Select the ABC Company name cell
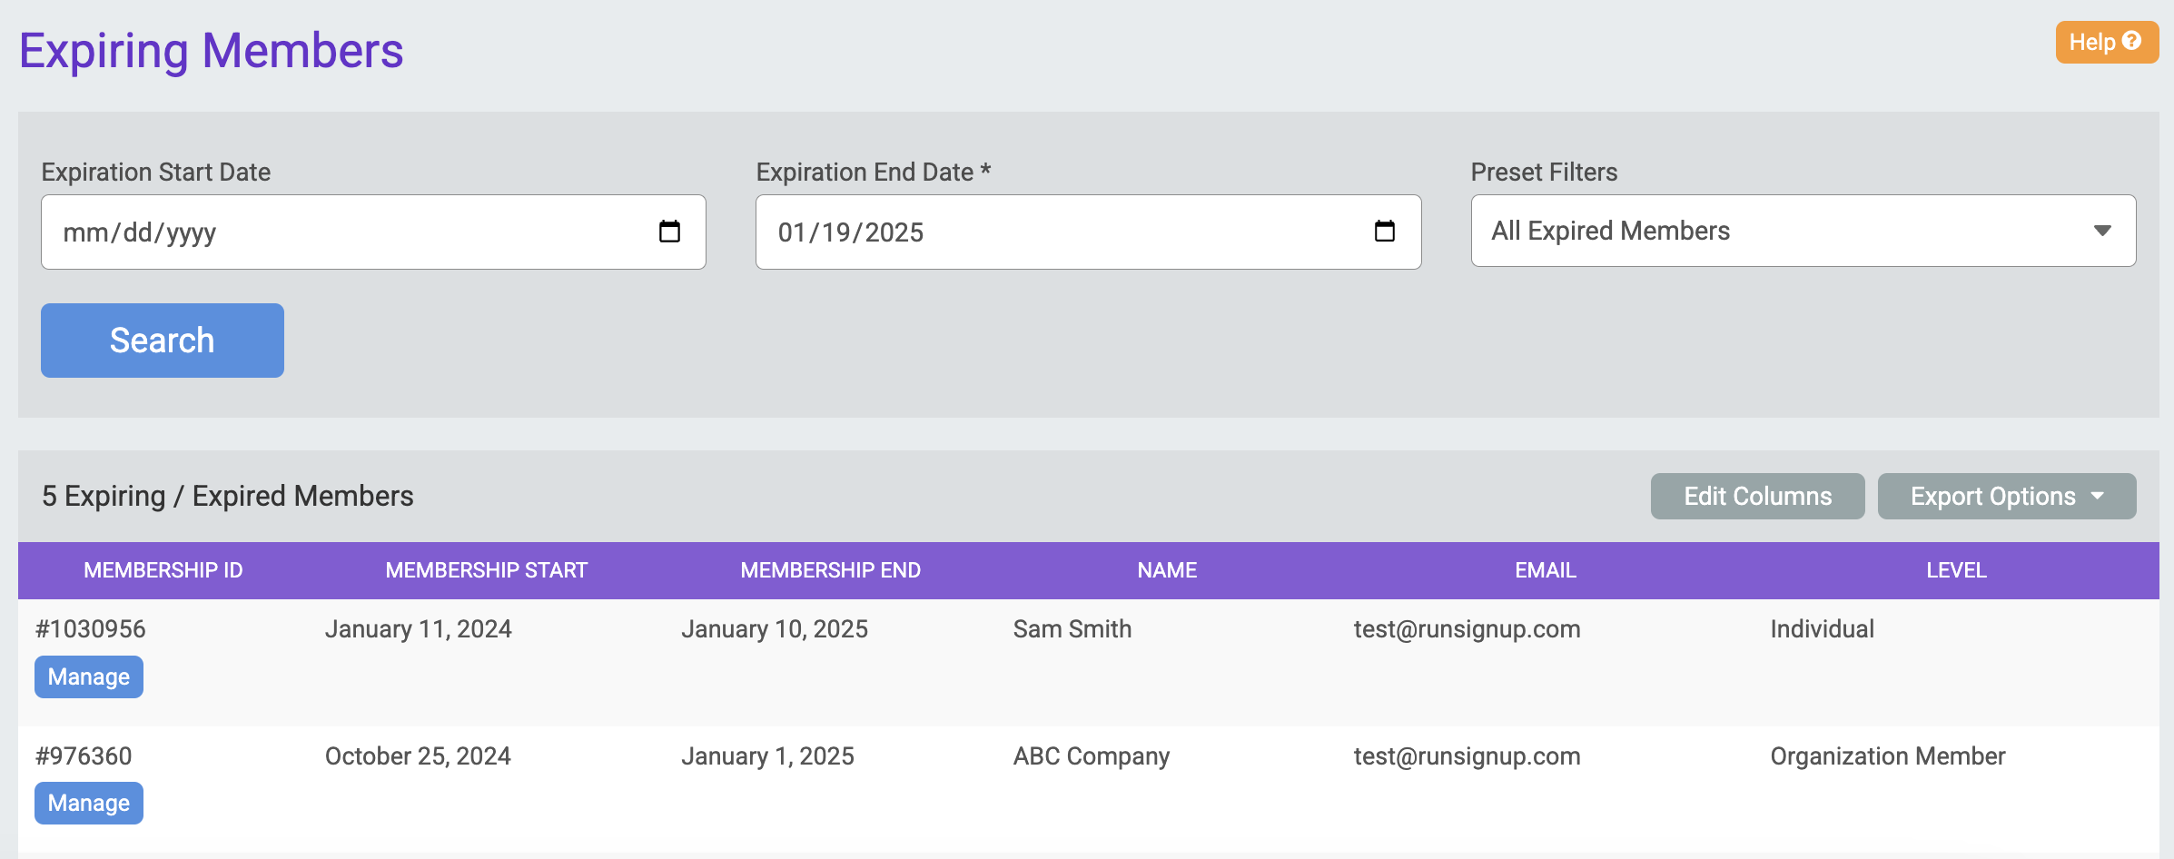Screen dimensions: 2174x859 [x=1092, y=756]
